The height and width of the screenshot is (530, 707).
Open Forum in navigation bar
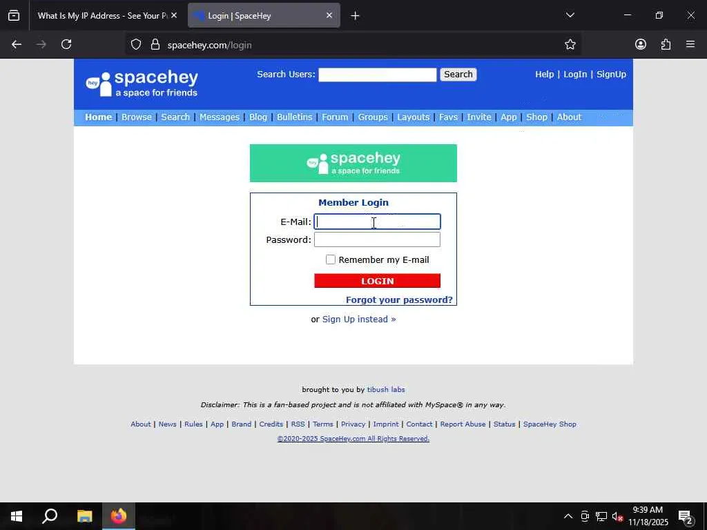(335, 117)
